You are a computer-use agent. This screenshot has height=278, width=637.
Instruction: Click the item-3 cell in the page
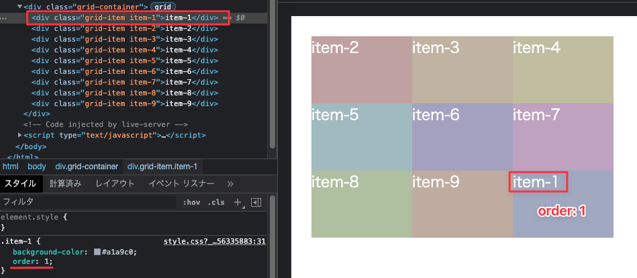point(462,70)
